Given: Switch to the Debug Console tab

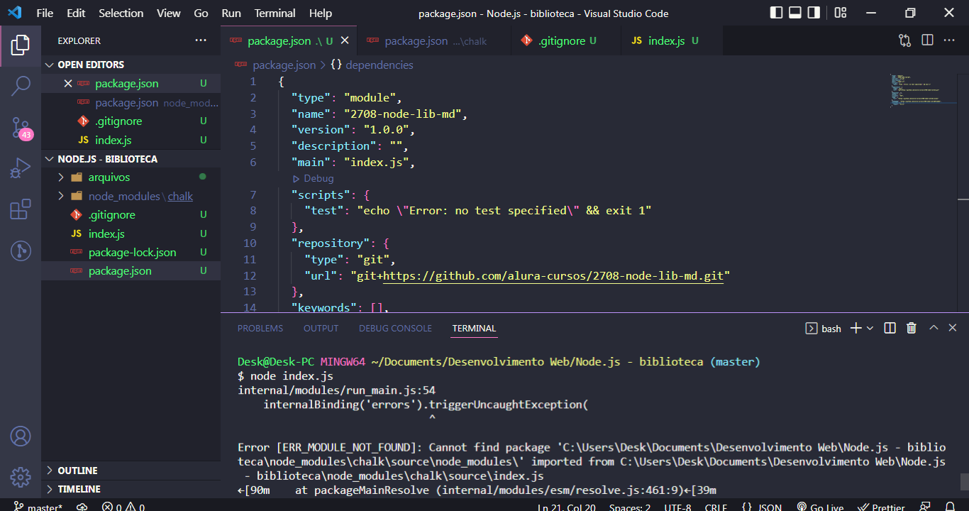Looking at the screenshot, I should tap(395, 328).
